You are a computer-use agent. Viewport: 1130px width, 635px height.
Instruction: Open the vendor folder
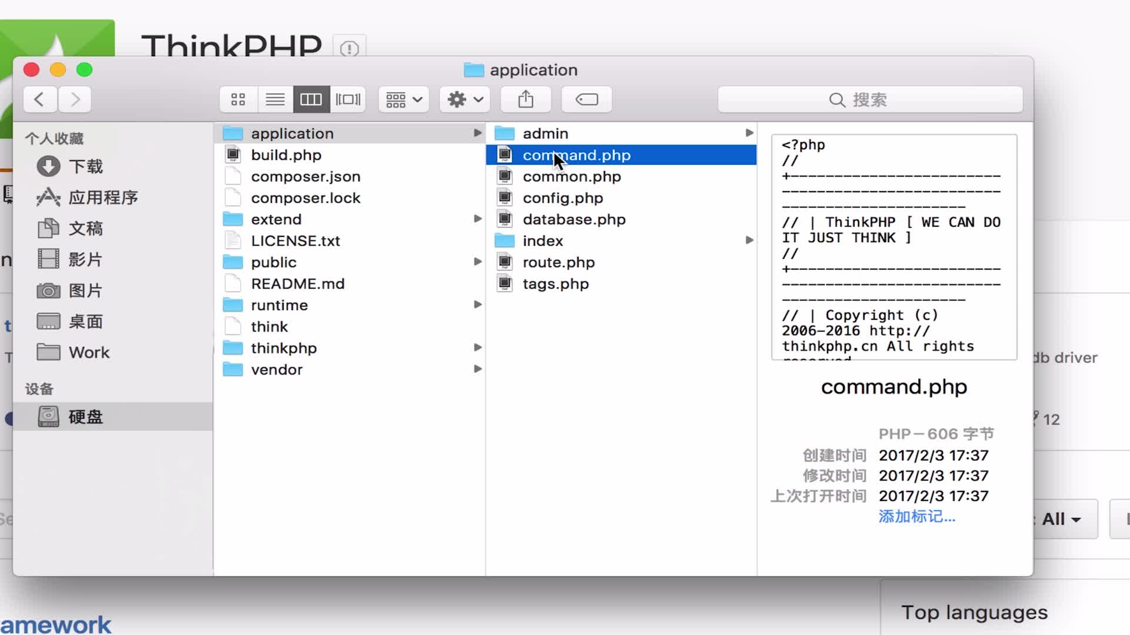coord(350,370)
